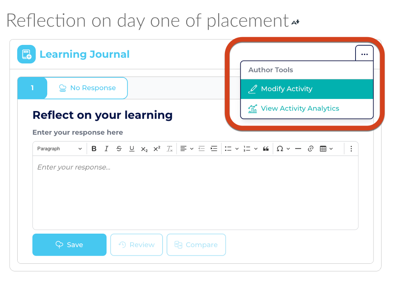Save the journal response
The width and height of the screenshot is (394, 287).
(69, 245)
